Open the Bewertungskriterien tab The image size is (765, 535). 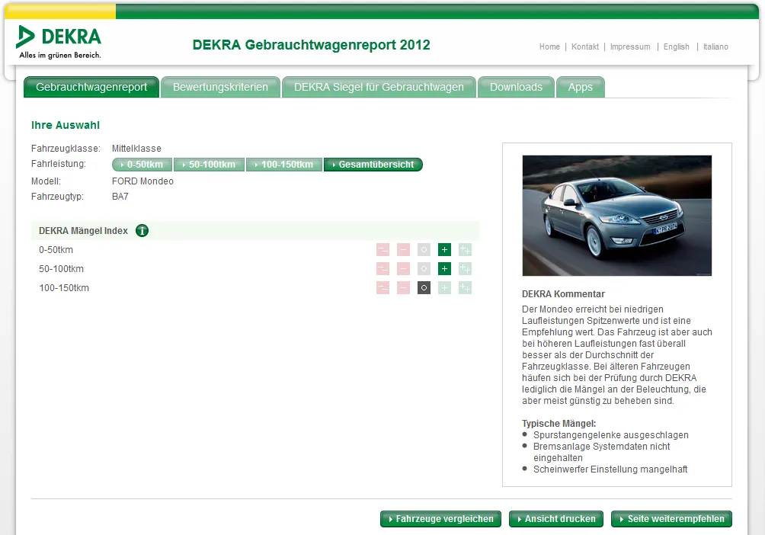pos(220,87)
